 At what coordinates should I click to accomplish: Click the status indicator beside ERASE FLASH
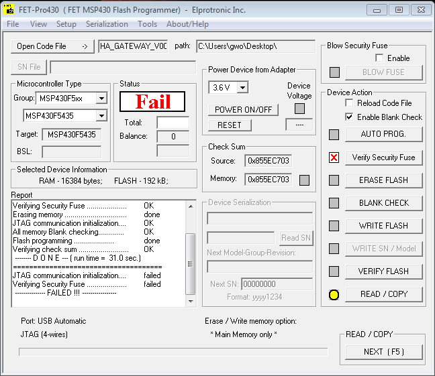[334, 180]
